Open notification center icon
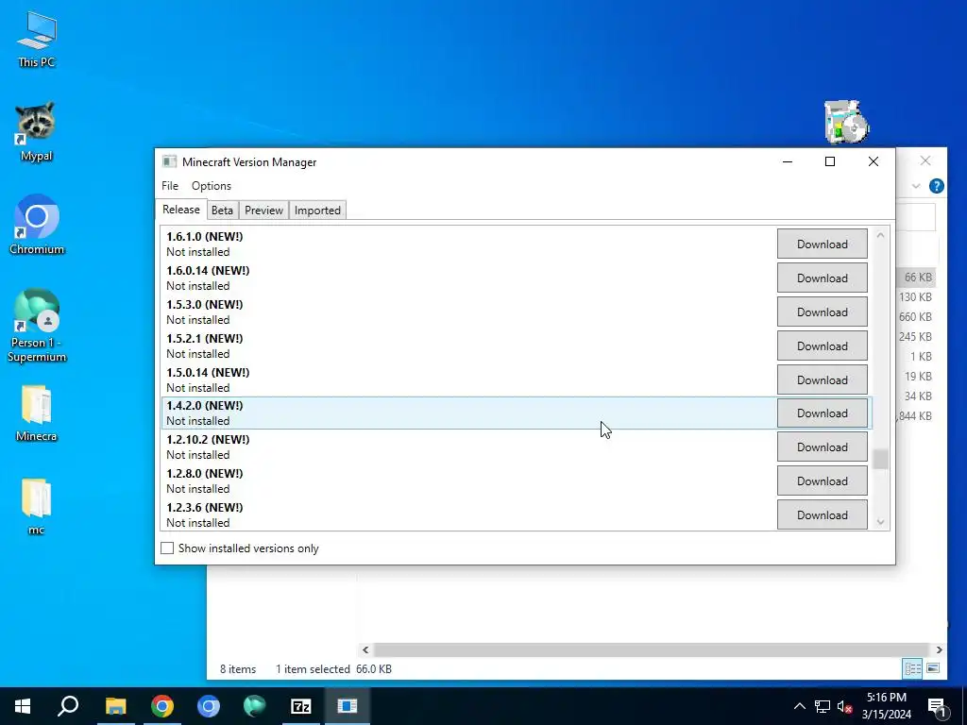This screenshot has width=967, height=725. [x=937, y=706]
